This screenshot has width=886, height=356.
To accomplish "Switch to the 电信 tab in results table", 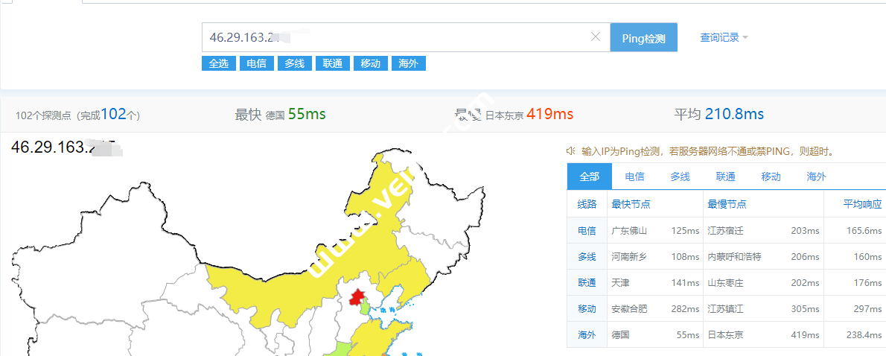I will point(634,177).
